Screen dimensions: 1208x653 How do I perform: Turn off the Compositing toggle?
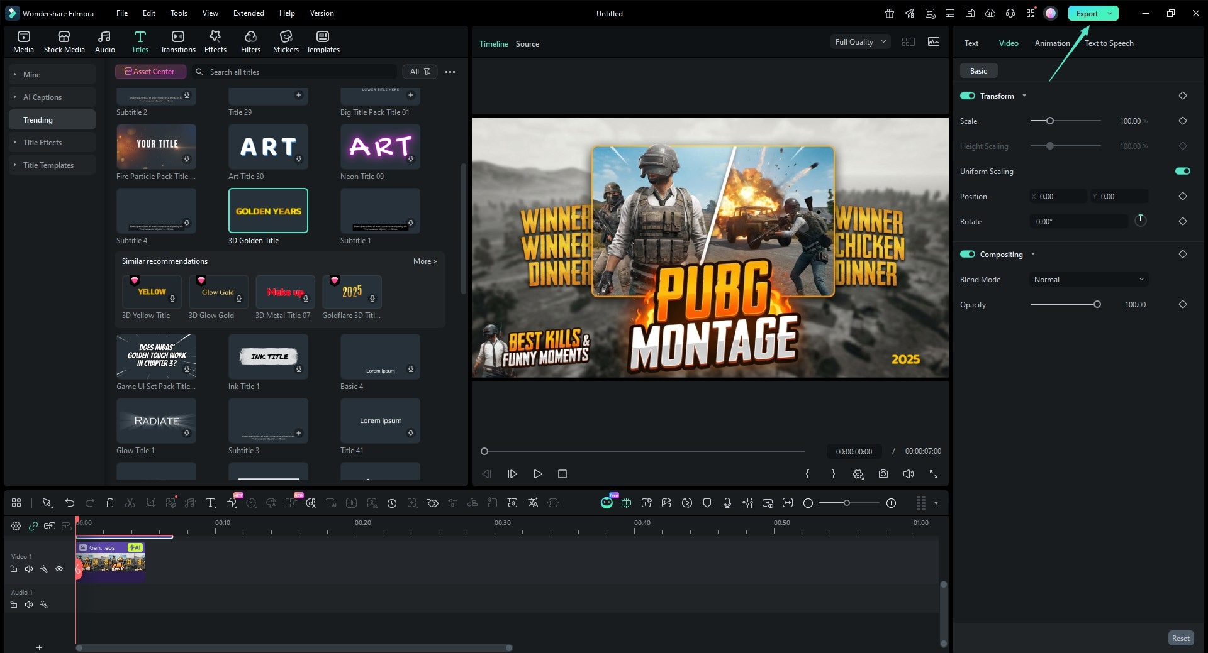pos(967,254)
